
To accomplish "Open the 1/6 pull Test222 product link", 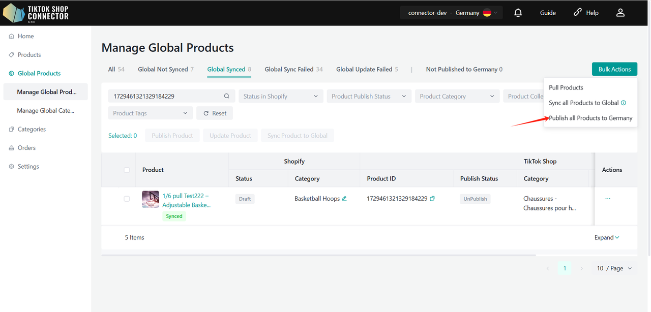I will (x=186, y=200).
